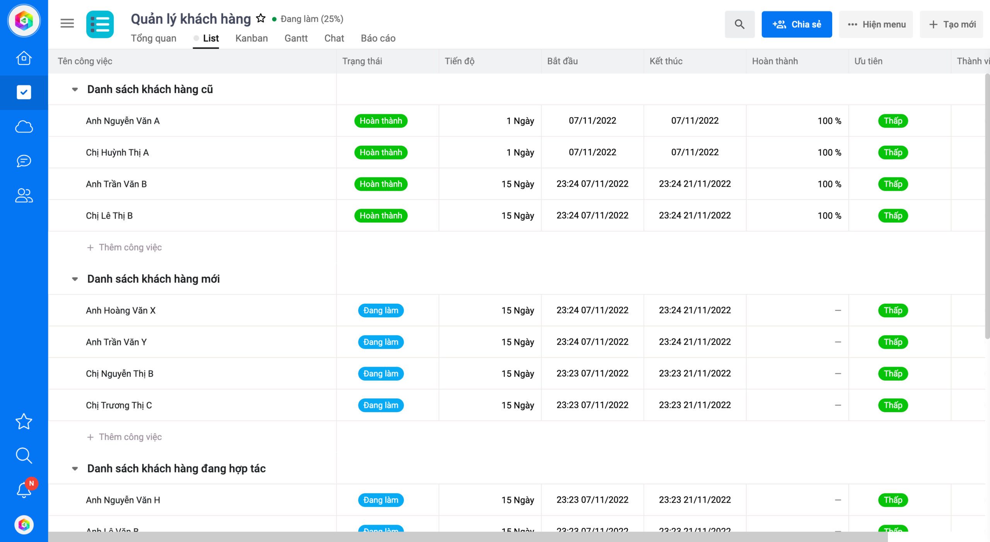Open task Anh Trần Văn B
Viewport: 990px width, 542px height.
click(x=116, y=184)
